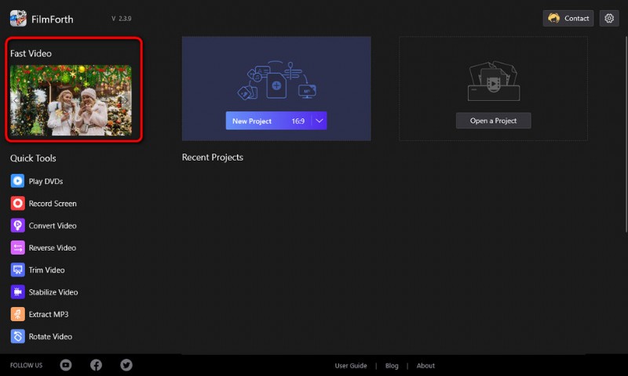Open the Convert Video tool icon
This screenshot has width=628, height=376.
click(17, 226)
